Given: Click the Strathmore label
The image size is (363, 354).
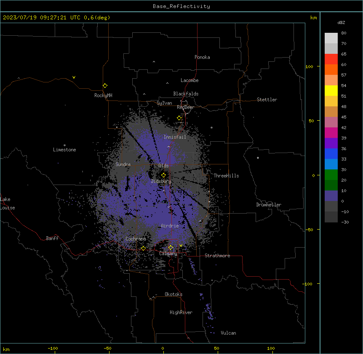Looking at the screenshot, I should pyautogui.click(x=217, y=256).
